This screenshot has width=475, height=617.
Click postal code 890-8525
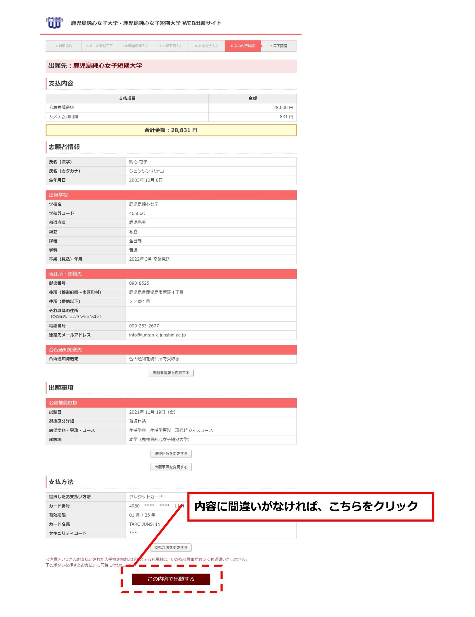coord(139,283)
